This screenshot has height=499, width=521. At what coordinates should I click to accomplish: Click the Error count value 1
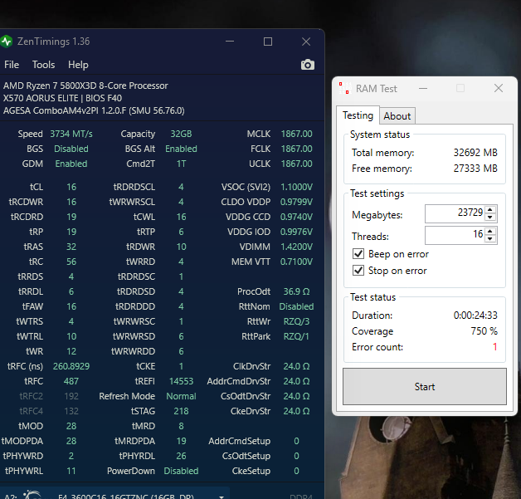[x=494, y=347]
